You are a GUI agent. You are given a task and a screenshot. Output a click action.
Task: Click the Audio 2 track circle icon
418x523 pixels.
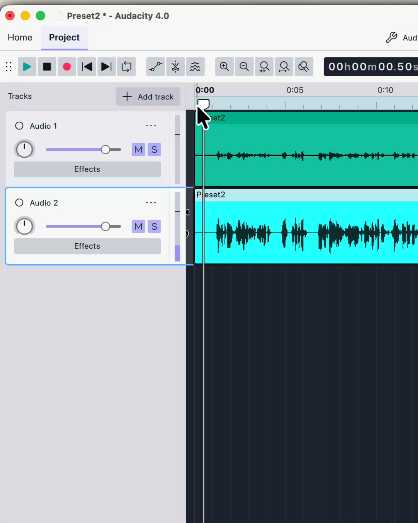click(19, 203)
